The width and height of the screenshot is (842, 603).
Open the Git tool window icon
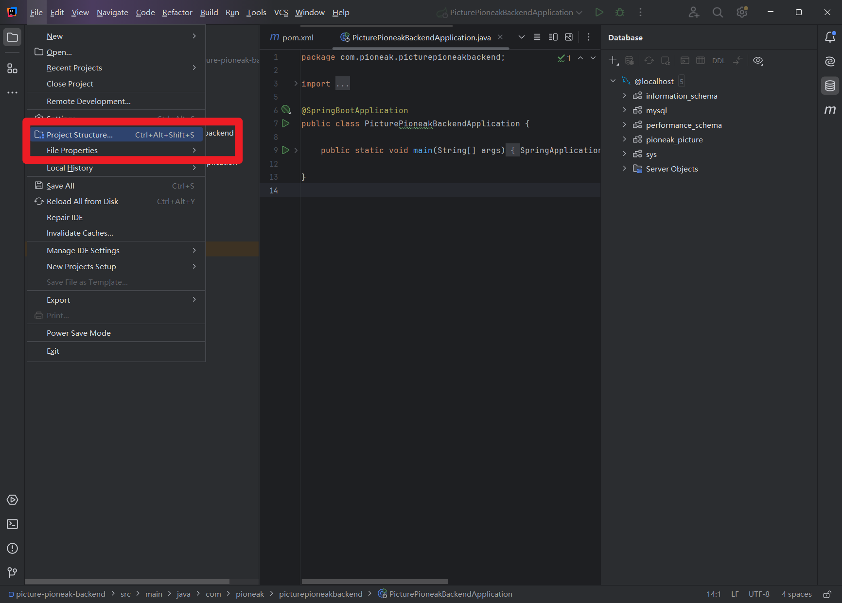pyautogui.click(x=12, y=572)
